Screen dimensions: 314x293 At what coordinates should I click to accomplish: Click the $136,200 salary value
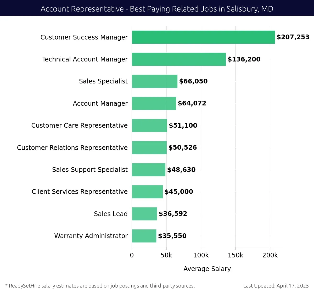(x=244, y=59)
